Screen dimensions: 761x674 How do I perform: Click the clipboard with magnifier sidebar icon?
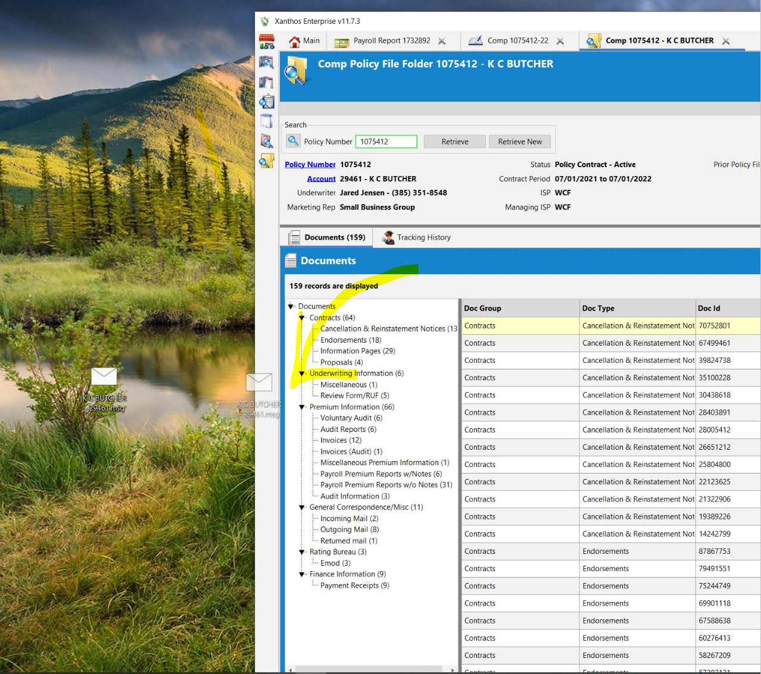(x=267, y=102)
